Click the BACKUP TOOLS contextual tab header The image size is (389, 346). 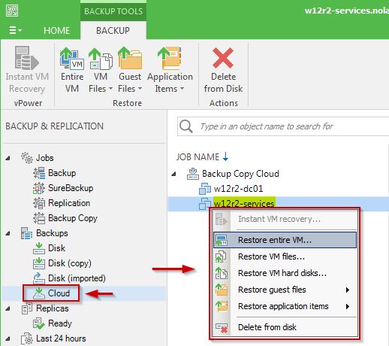point(113,11)
